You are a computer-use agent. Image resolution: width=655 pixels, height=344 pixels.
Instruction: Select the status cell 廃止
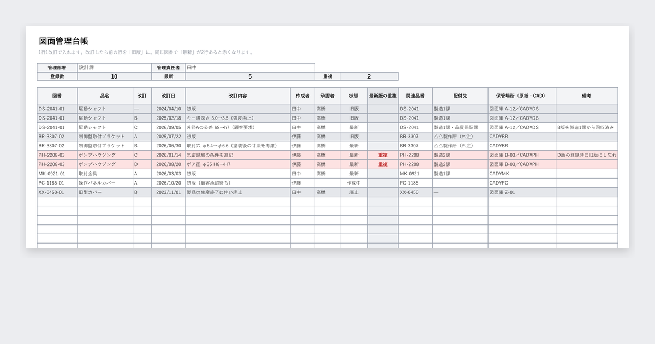354,192
